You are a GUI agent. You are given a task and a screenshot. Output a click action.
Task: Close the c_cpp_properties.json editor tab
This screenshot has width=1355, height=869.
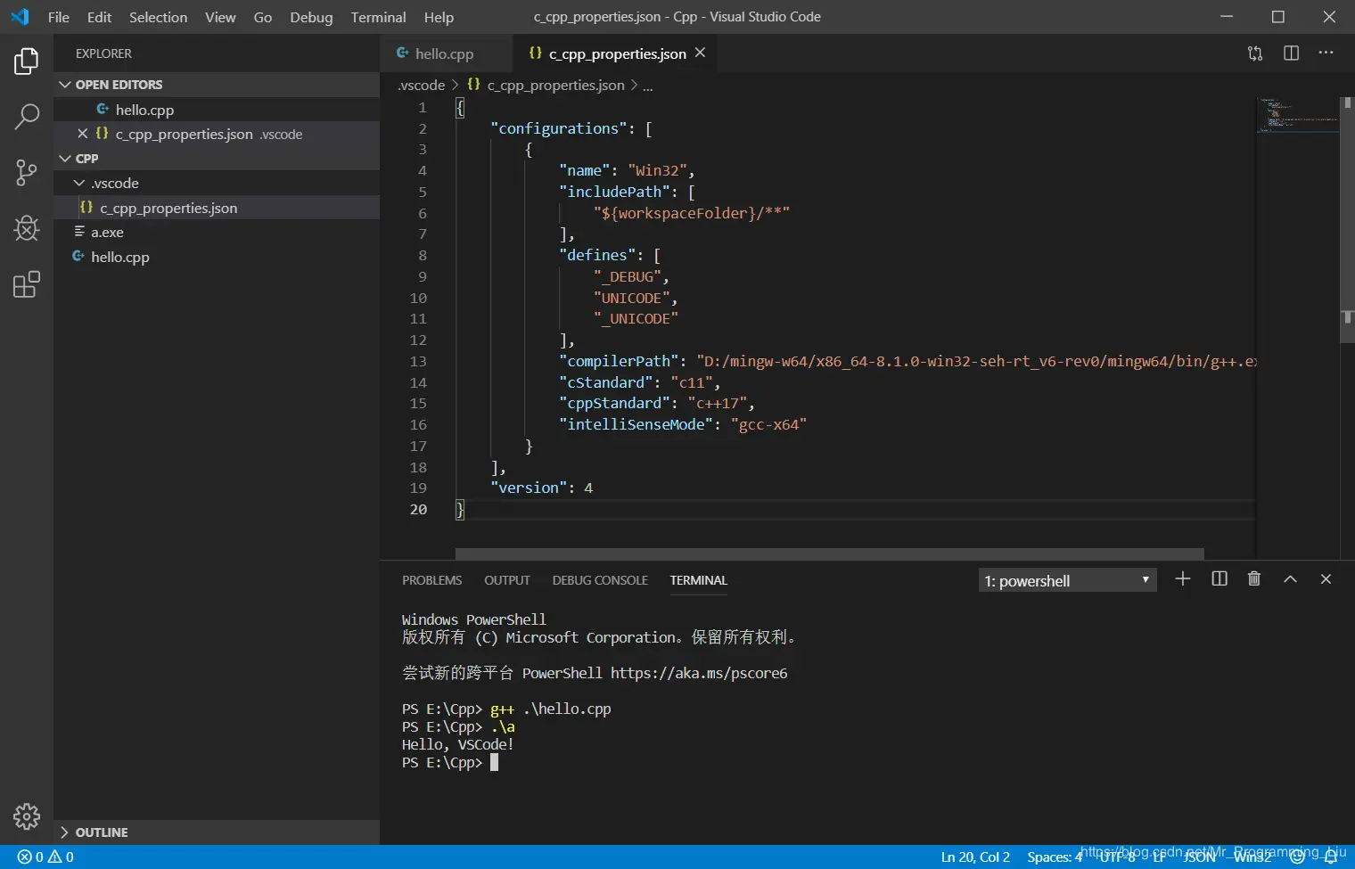click(x=701, y=53)
